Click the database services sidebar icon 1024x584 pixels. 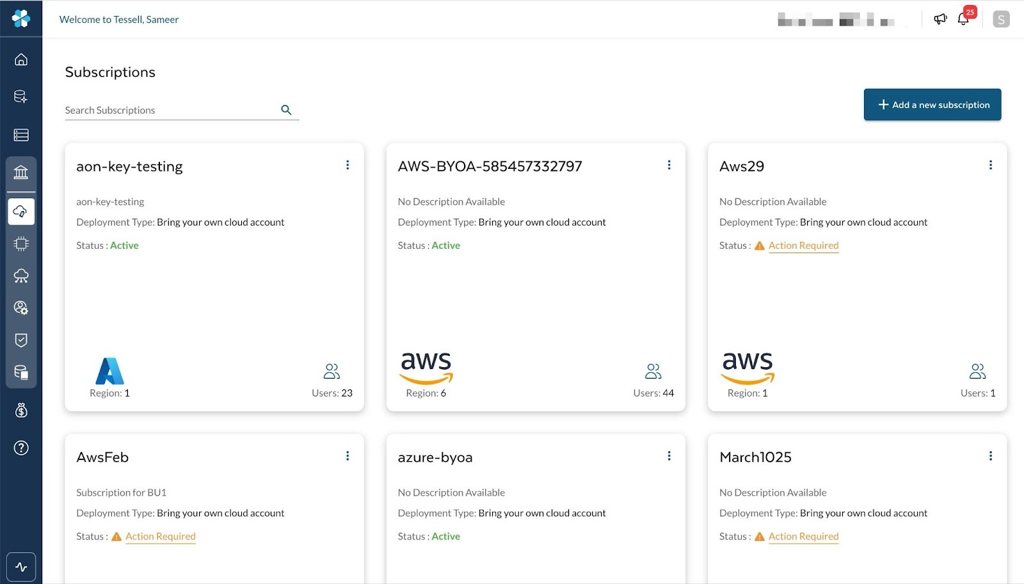21,97
